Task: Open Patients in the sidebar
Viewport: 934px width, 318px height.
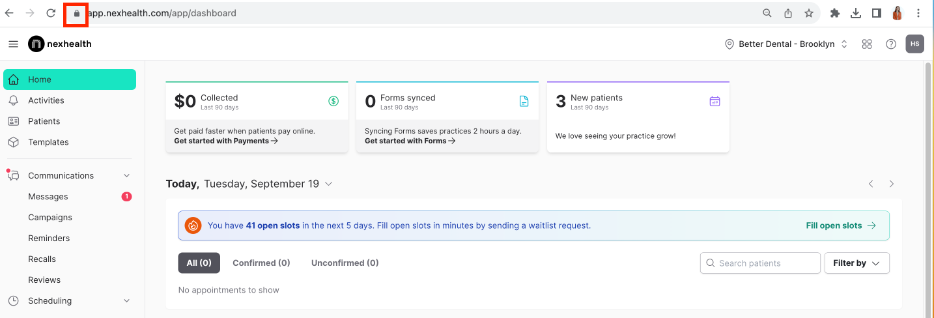Action: click(44, 121)
